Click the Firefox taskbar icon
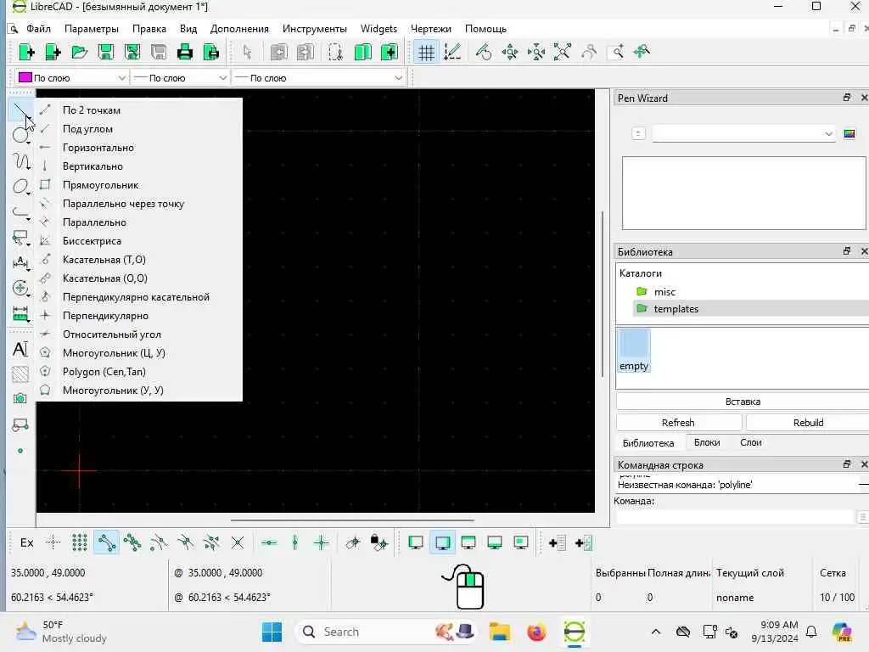The image size is (869, 652). click(x=536, y=632)
